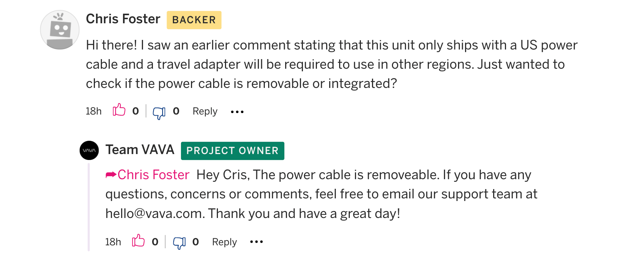This screenshot has height=266, width=642.
Task: Click the pink reply arrow icon
Action: point(111,175)
